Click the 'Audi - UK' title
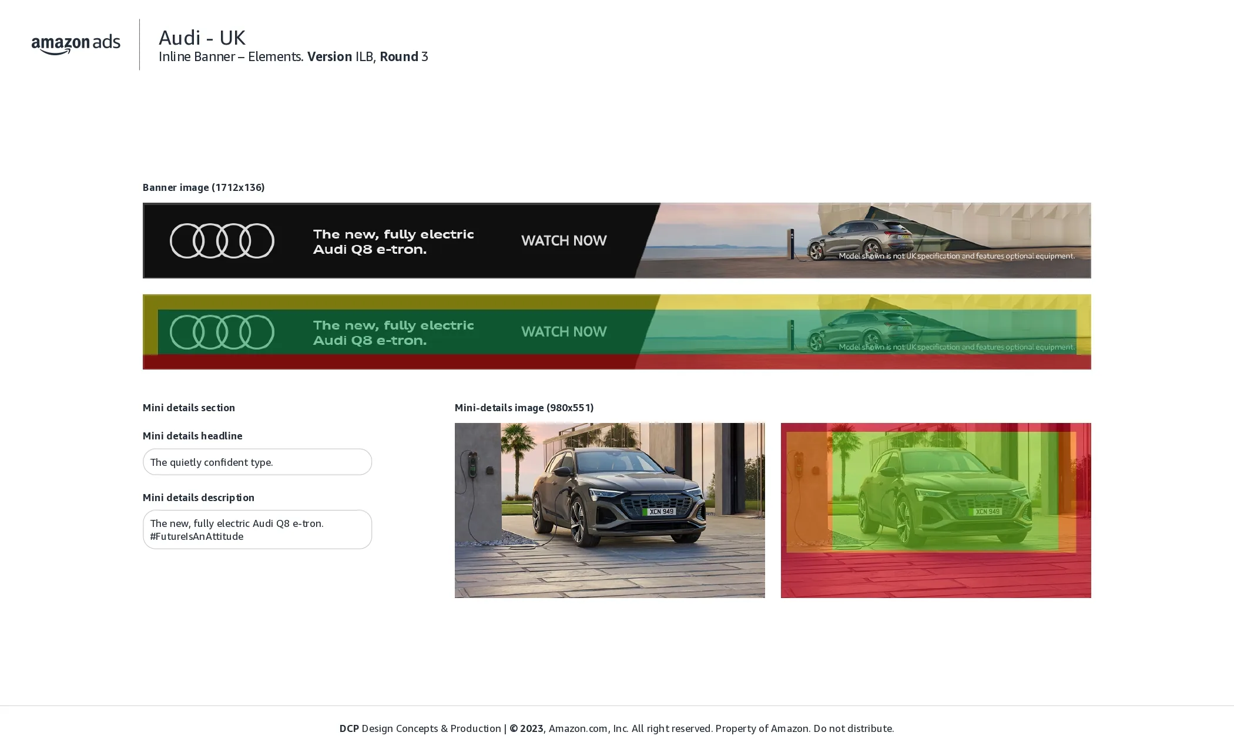The image size is (1234, 749). (x=202, y=38)
